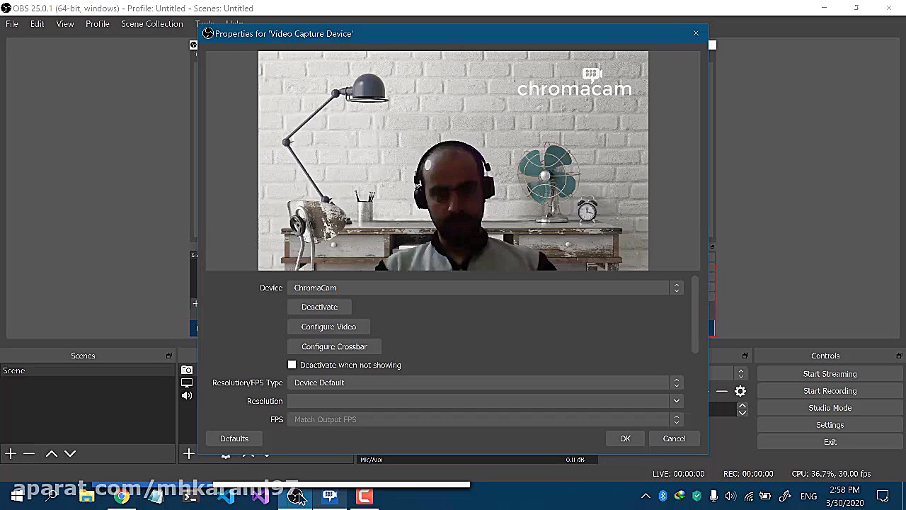Enable Studio Mode

830,408
